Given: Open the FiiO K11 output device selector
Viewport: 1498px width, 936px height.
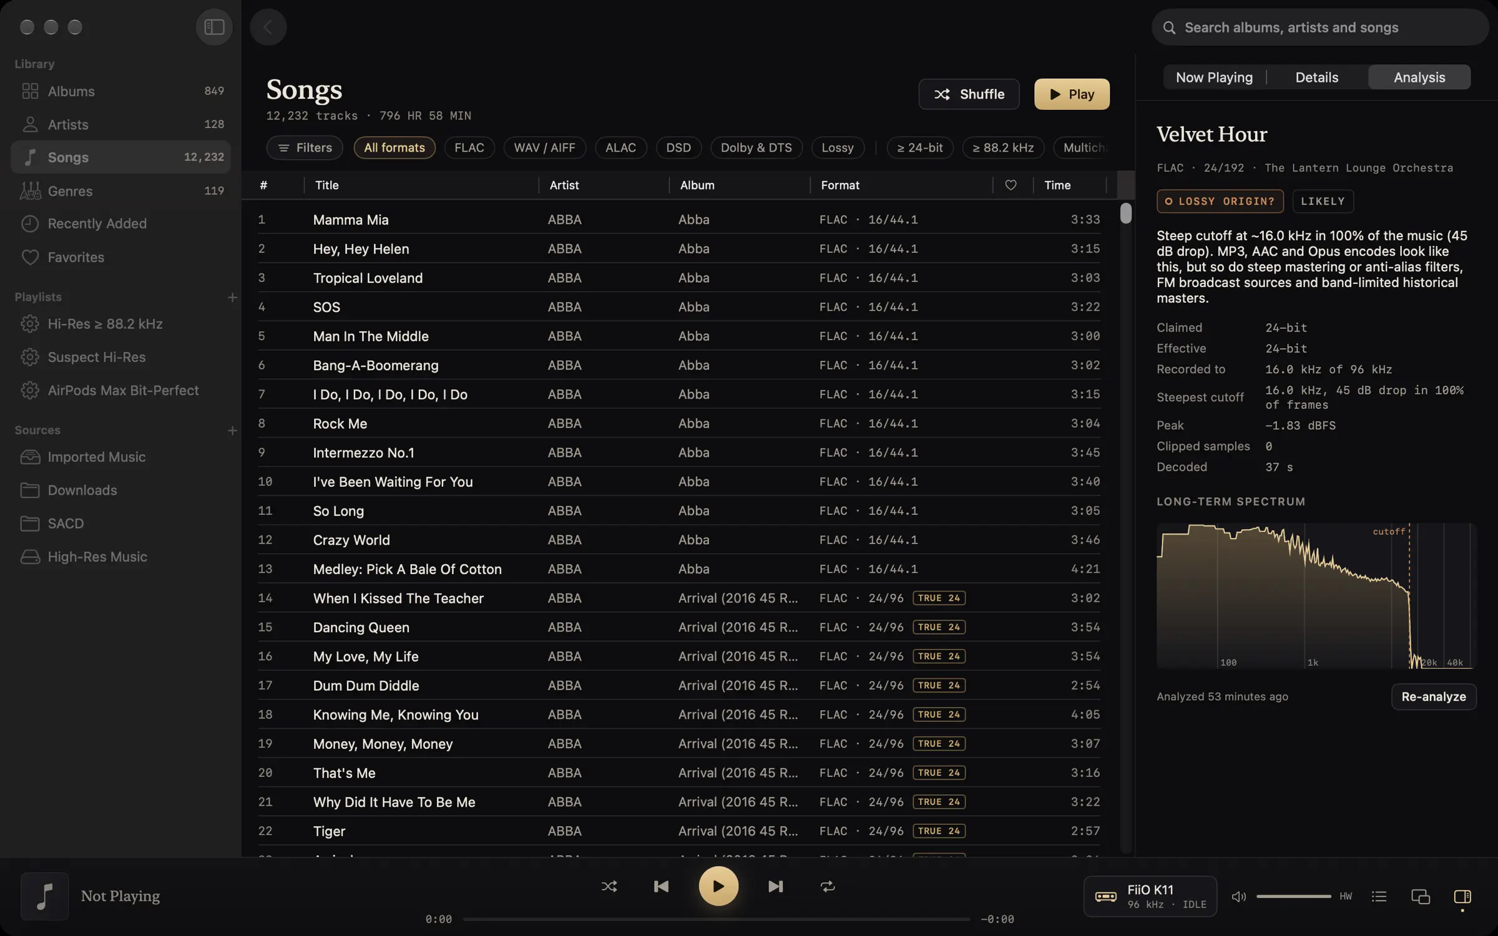Looking at the screenshot, I should (1150, 897).
